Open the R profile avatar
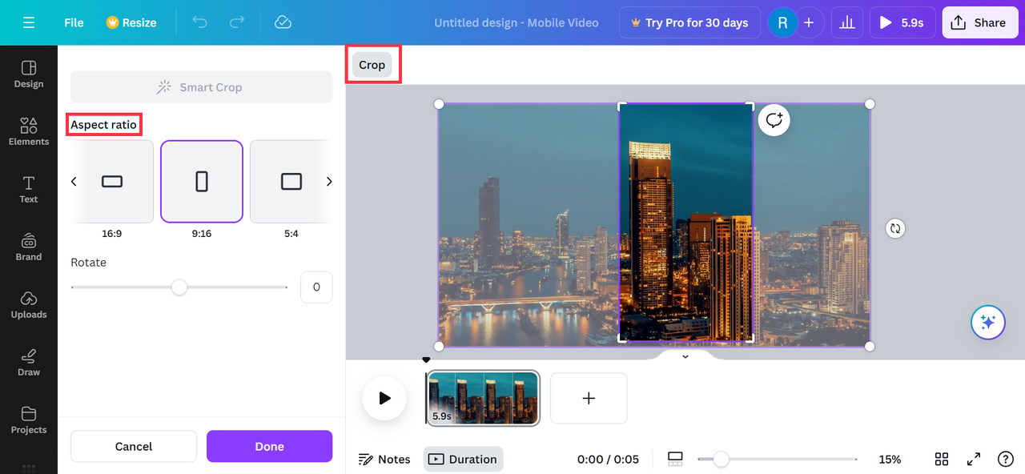This screenshot has height=474, width=1025. [782, 22]
